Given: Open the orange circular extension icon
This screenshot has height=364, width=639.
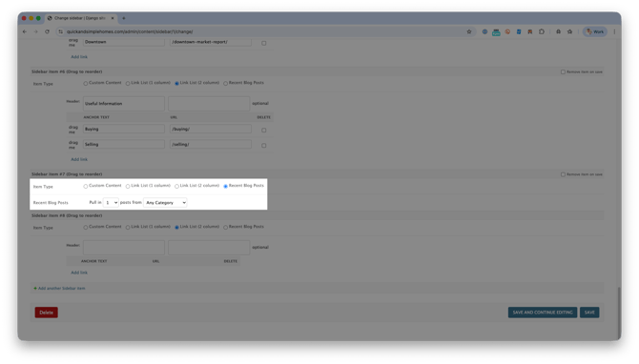Looking at the screenshot, I should point(507,31).
